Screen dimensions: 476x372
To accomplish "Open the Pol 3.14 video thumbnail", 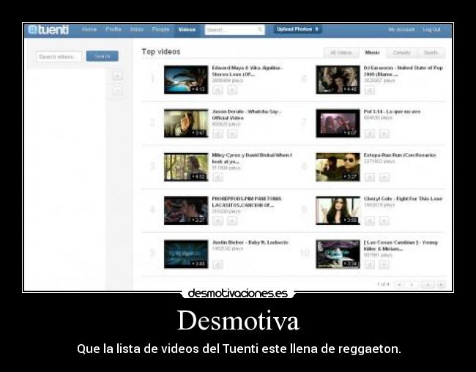I will click(338, 123).
